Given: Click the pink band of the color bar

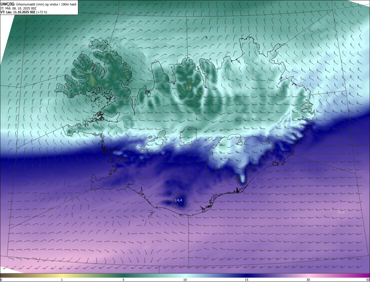Looking at the screenshot, I should tap(308, 276).
